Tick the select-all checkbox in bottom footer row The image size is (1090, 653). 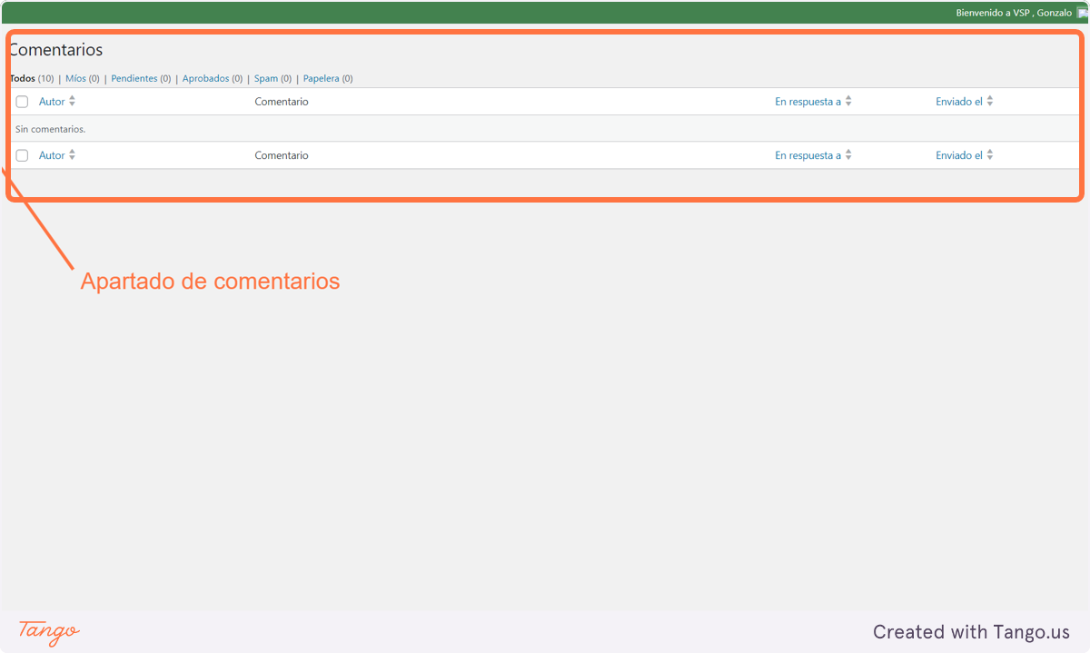pos(22,155)
